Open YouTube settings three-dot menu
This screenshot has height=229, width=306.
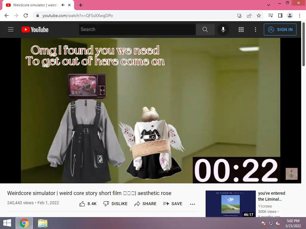pyautogui.click(x=255, y=30)
